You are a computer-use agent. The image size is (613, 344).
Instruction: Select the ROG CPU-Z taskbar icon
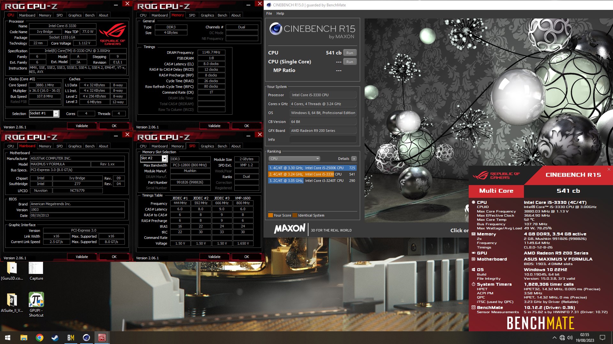click(102, 338)
